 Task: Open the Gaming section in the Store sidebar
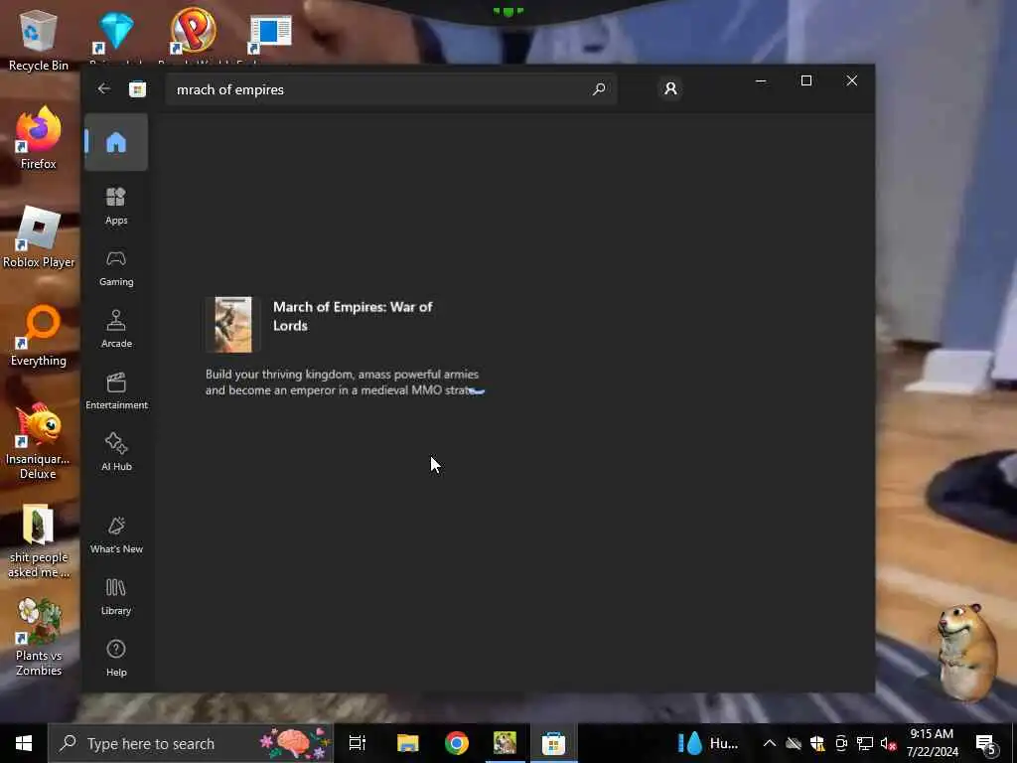(116, 268)
